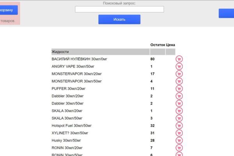The width and height of the screenshot is (234, 156).
Task: Click the Искать search button
Action: [119, 19]
